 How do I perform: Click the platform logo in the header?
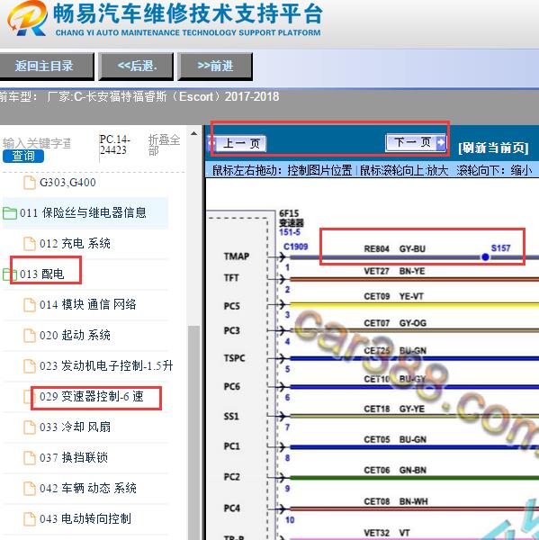(x=28, y=18)
